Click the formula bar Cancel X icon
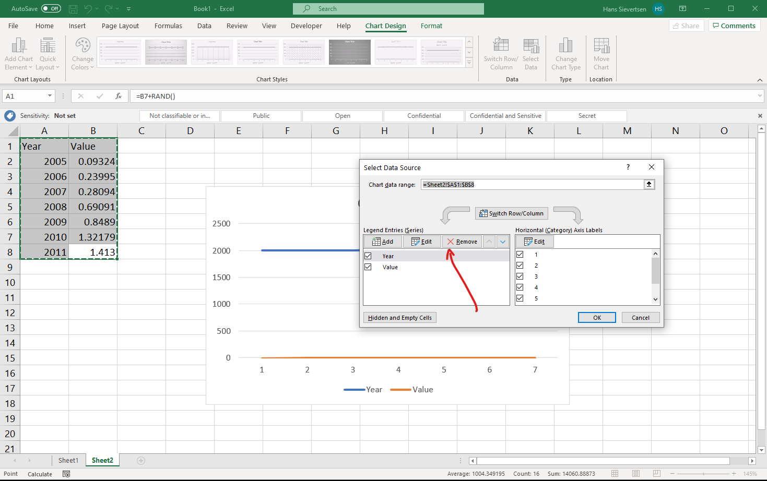 pos(81,96)
